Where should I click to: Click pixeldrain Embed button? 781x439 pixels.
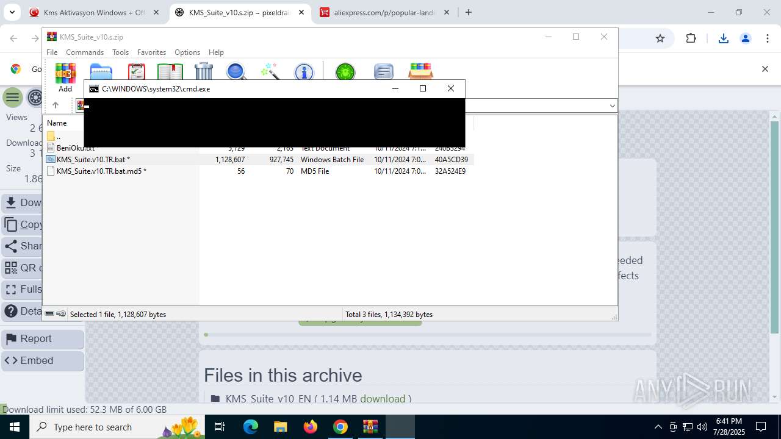click(x=43, y=360)
